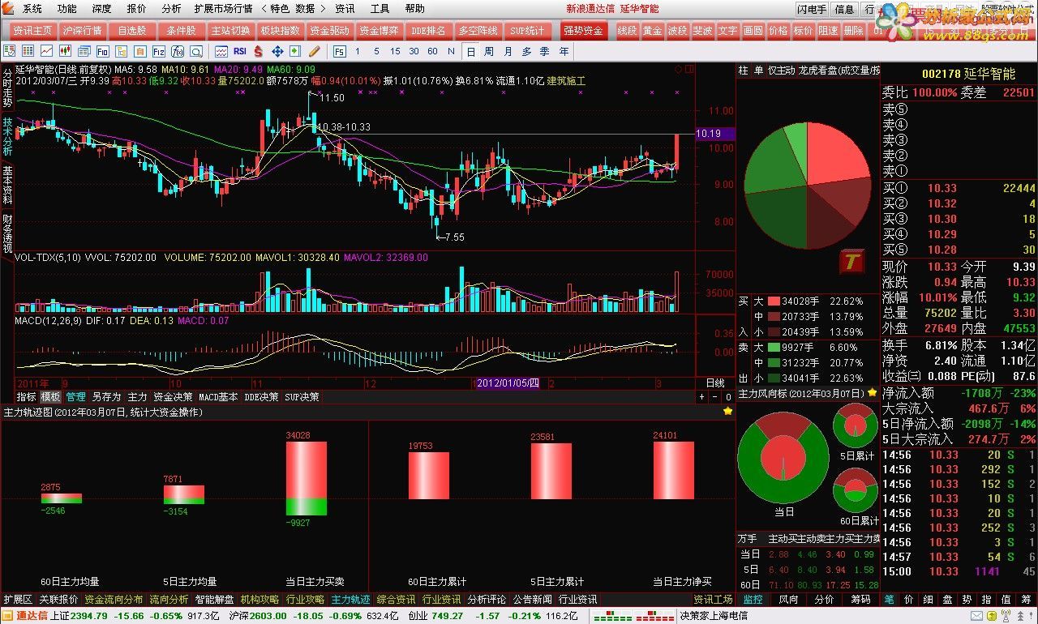Open the 另存为 template option
Viewport: 1038px width, 624px height.
[106, 397]
